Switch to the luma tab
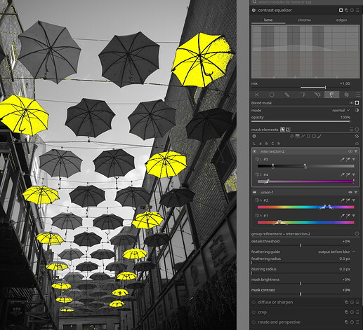This screenshot has width=363, height=330. 268,20
